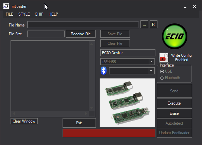Click the Clear File button
This screenshot has height=145, width=202.
[115, 43]
